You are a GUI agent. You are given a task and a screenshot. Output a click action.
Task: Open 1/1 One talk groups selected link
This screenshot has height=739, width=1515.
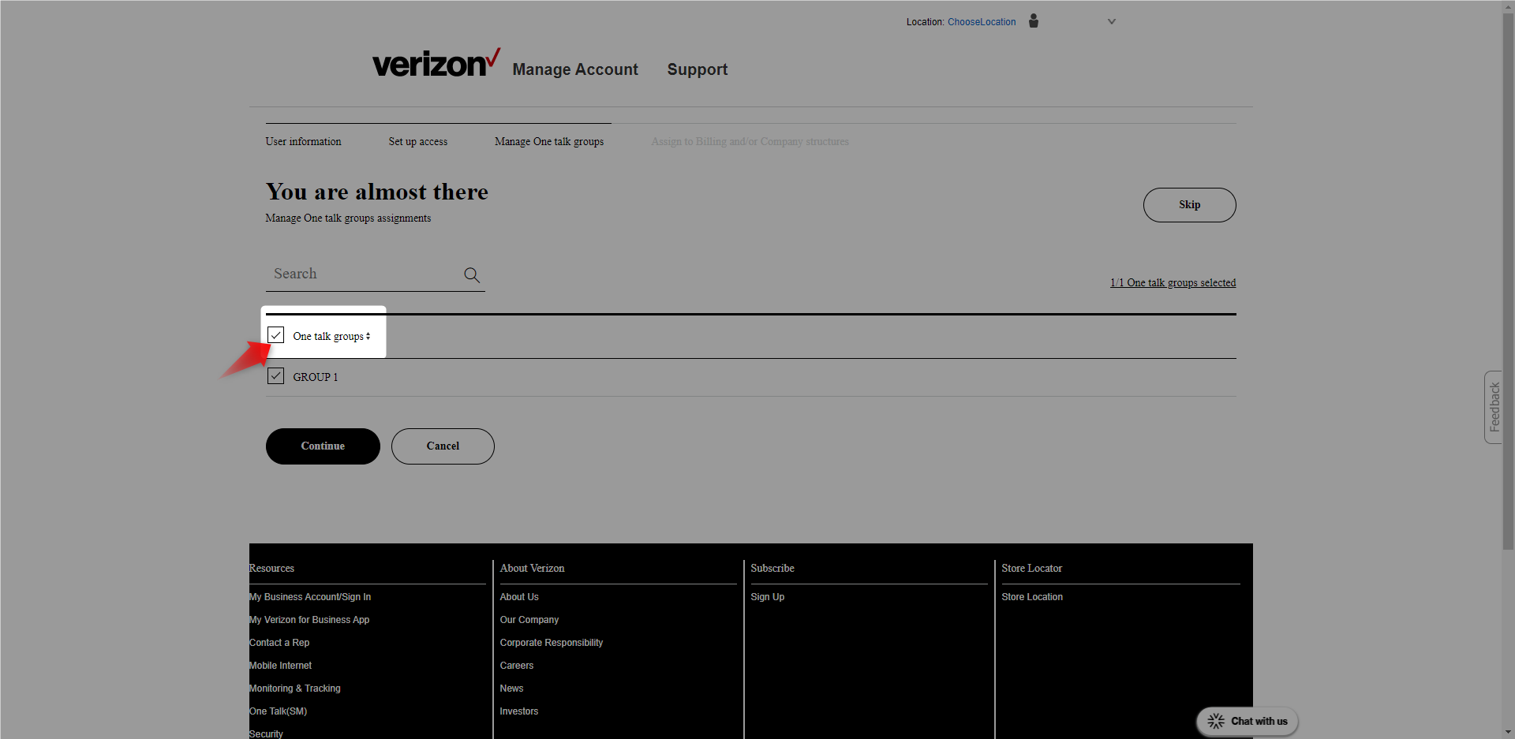click(x=1173, y=283)
